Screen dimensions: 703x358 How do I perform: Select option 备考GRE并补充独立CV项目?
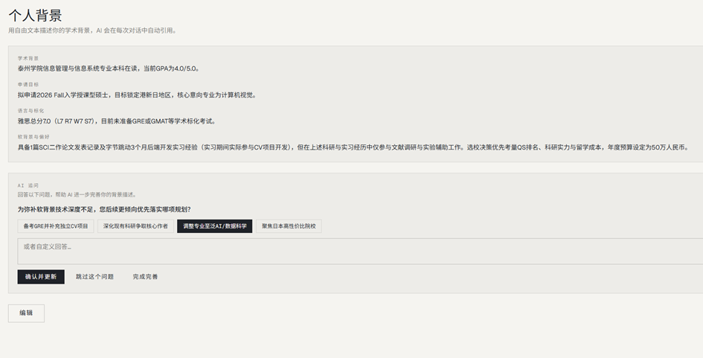coord(56,226)
